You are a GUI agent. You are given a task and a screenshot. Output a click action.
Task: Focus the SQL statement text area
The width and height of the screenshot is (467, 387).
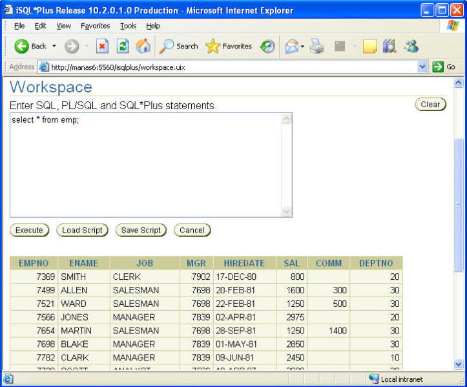coord(146,165)
